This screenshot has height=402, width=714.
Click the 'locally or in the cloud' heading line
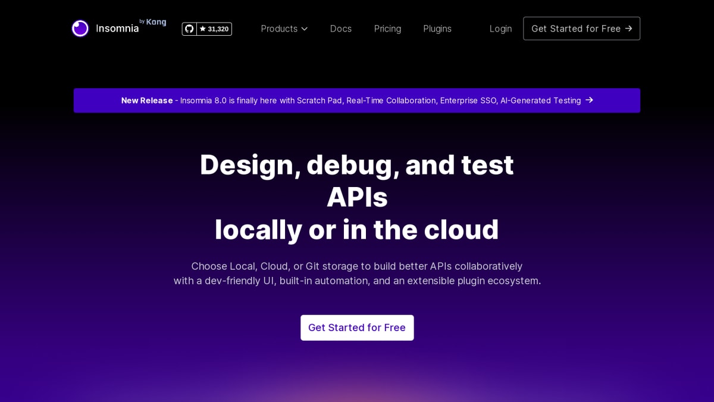pos(357,229)
